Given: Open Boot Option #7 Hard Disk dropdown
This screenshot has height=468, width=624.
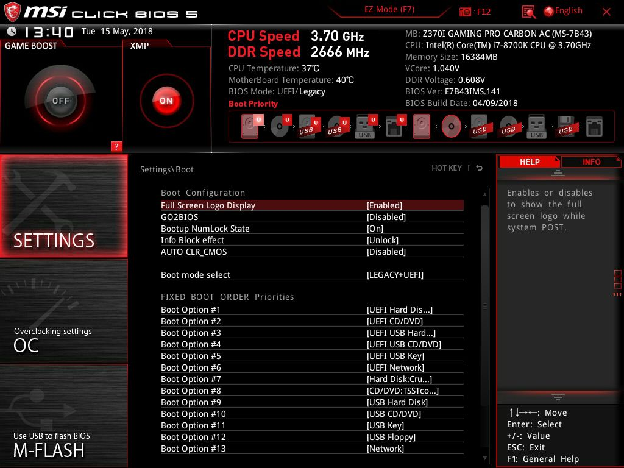Looking at the screenshot, I should tap(312, 379).
